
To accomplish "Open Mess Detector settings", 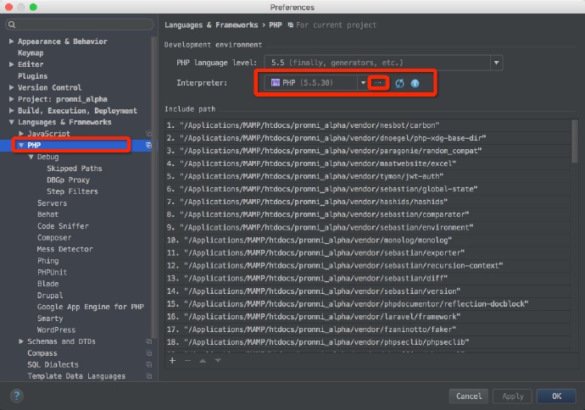I will point(65,249).
